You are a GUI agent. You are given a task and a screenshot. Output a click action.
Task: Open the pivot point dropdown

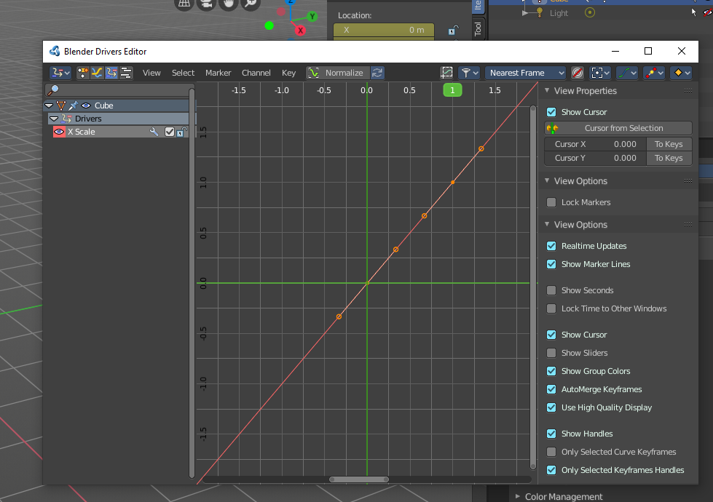pos(600,73)
